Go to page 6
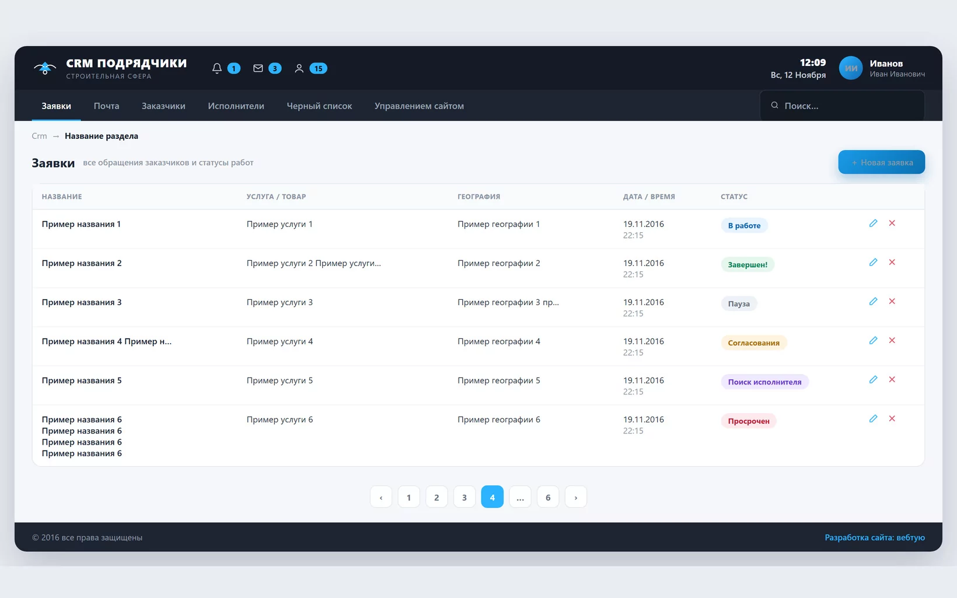The image size is (957, 598). [548, 497]
